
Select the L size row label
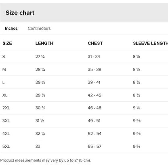tap(4, 82)
